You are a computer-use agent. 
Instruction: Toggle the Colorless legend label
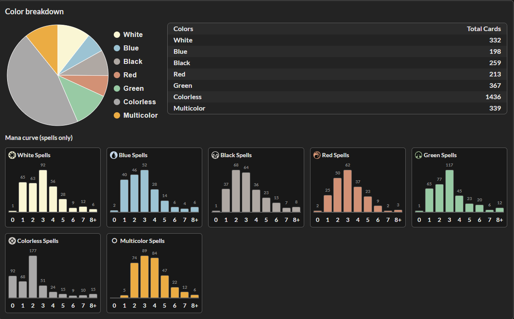139,102
